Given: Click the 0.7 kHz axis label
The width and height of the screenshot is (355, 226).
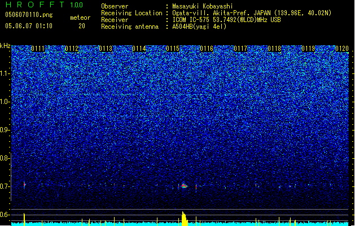Looking at the screenshot, I should click(x=5, y=186).
